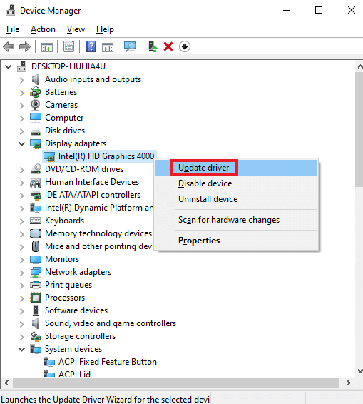Collapse the Display adapters node
Screen dimensions: 363x404
tap(22, 143)
